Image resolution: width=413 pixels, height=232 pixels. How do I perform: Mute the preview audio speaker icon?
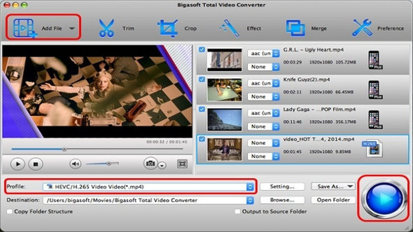click(x=75, y=164)
